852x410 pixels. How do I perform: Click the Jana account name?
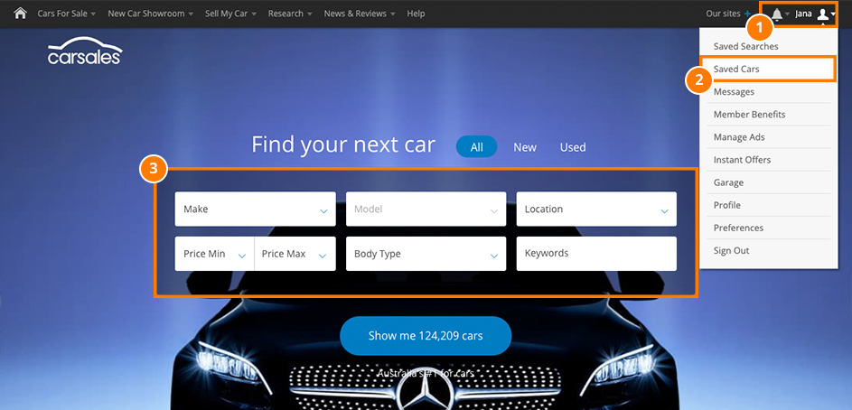click(803, 14)
